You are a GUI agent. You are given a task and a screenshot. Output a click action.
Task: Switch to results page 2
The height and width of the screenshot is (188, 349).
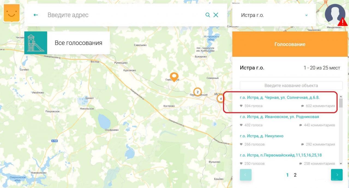(x=295, y=175)
